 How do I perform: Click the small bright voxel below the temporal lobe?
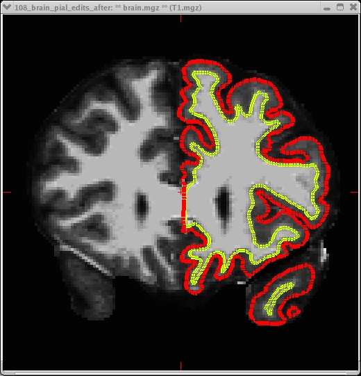pos(241,283)
